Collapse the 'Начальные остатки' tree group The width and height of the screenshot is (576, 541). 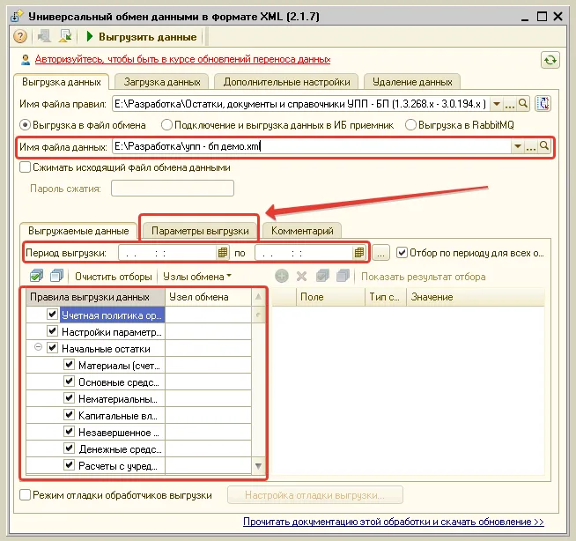38,348
